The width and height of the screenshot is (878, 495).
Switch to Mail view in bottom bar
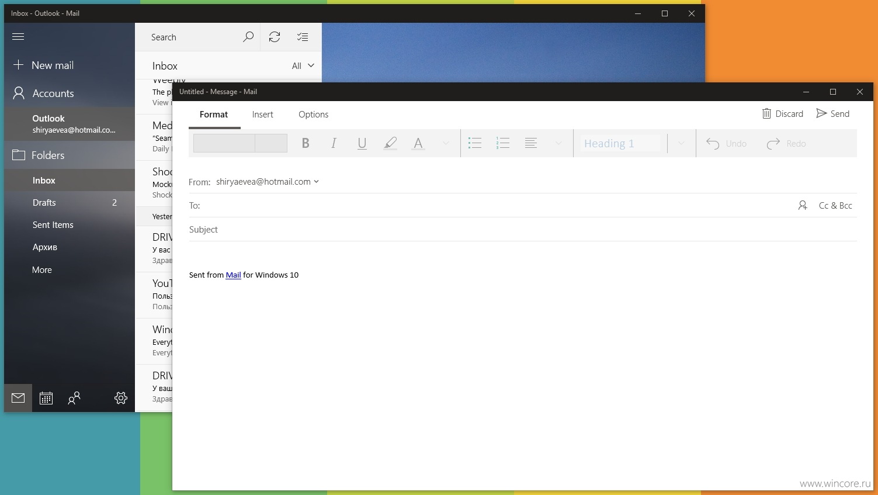(x=18, y=398)
